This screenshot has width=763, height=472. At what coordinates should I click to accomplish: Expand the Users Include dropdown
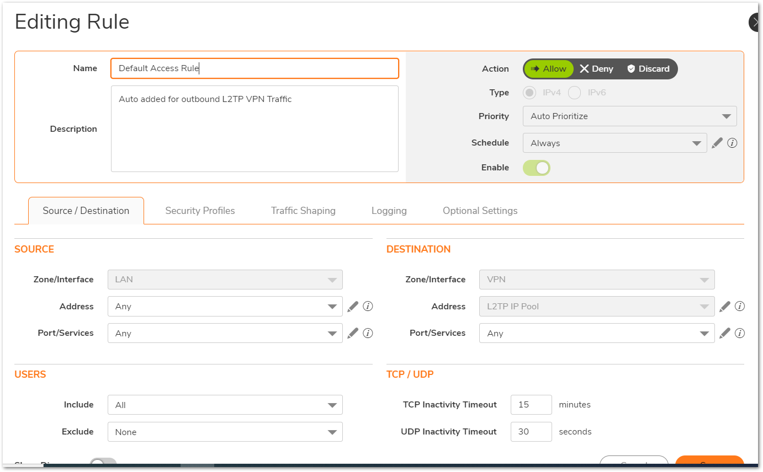pyautogui.click(x=225, y=405)
